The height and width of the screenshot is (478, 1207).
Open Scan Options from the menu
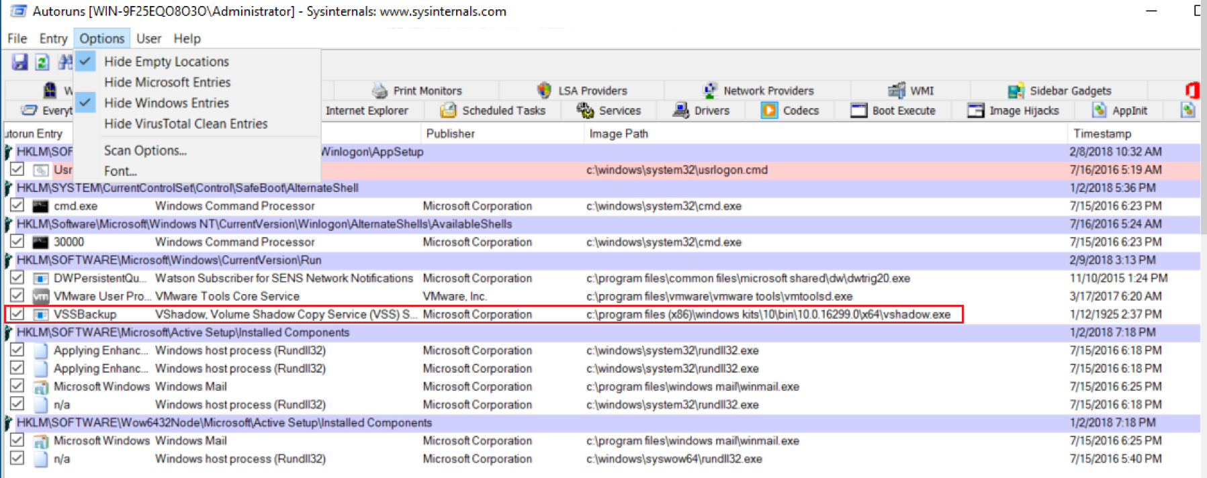145,150
